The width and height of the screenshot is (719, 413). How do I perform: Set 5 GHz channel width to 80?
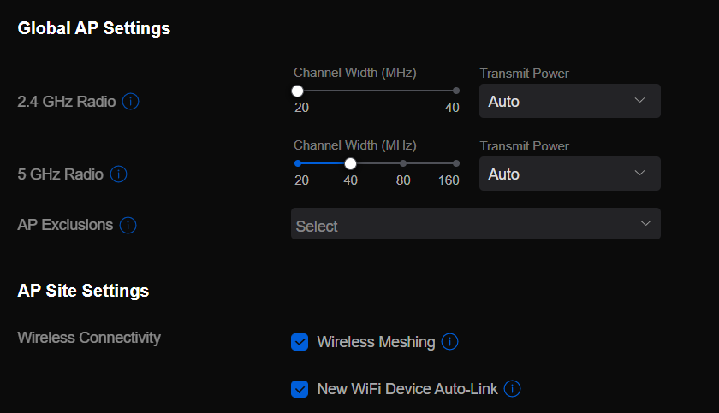[403, 163]
